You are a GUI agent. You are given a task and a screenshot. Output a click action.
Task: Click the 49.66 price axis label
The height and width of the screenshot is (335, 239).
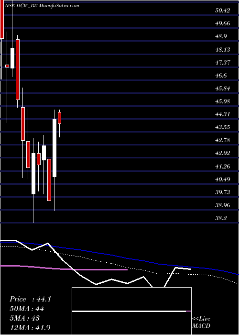[x=223, y=23]
